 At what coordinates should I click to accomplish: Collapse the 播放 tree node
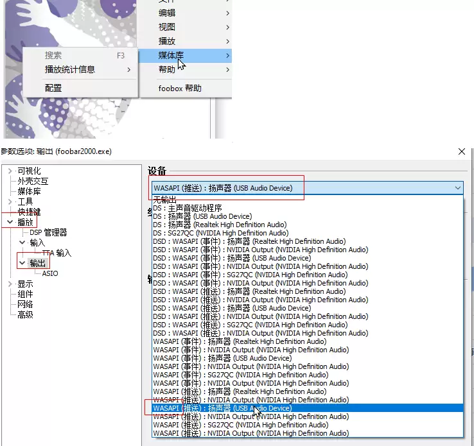10,222
